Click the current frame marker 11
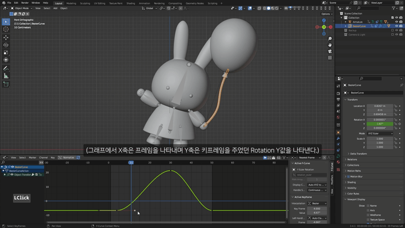 click(131, 162)
